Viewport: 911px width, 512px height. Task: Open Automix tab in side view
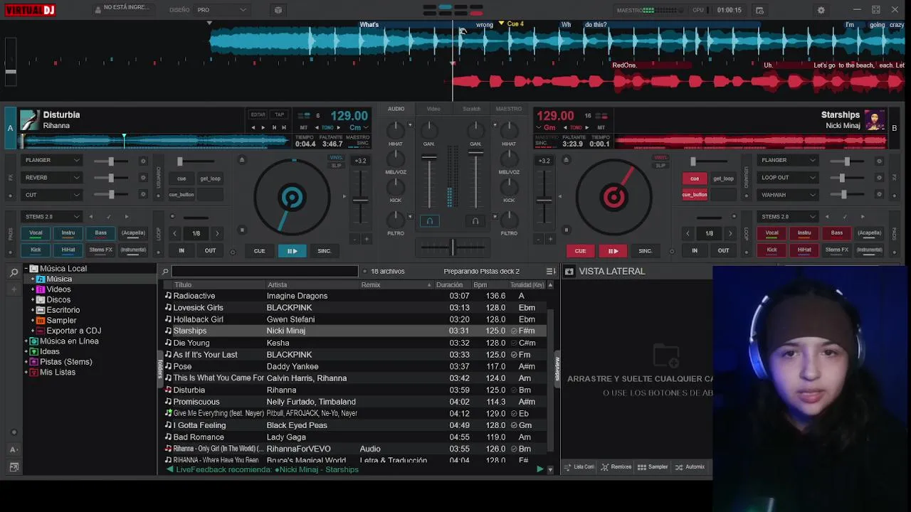[x=690, y=467]
